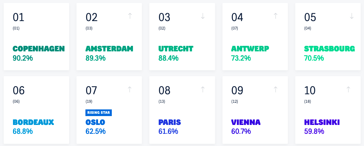
Task: Click the up arrow on Amsterdam card
Action: (130, 16)
